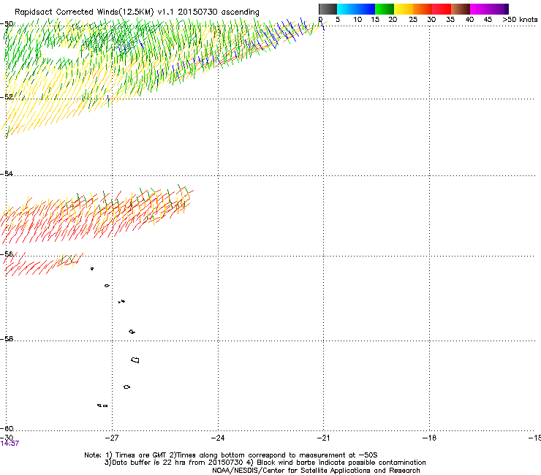The height and width of the screenshot is (475, 541).
Task: Click the purple '14:57' time stamp
Action: point(10,444)
